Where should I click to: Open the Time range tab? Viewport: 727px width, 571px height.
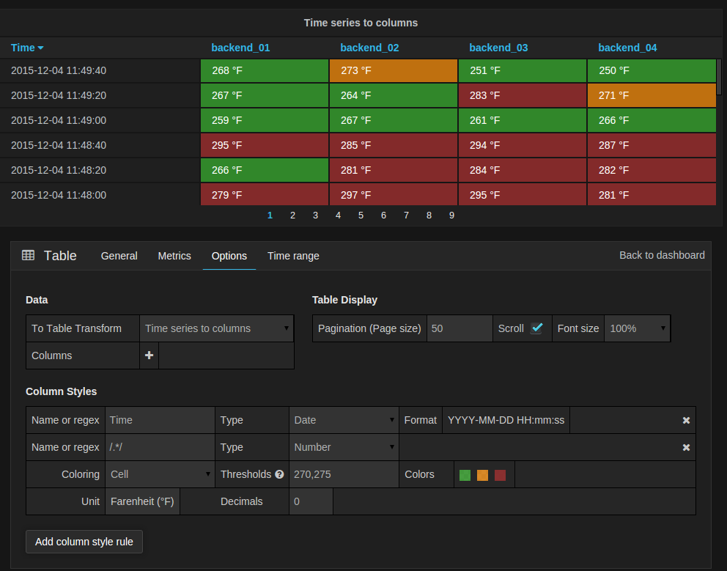coord(293,256)
